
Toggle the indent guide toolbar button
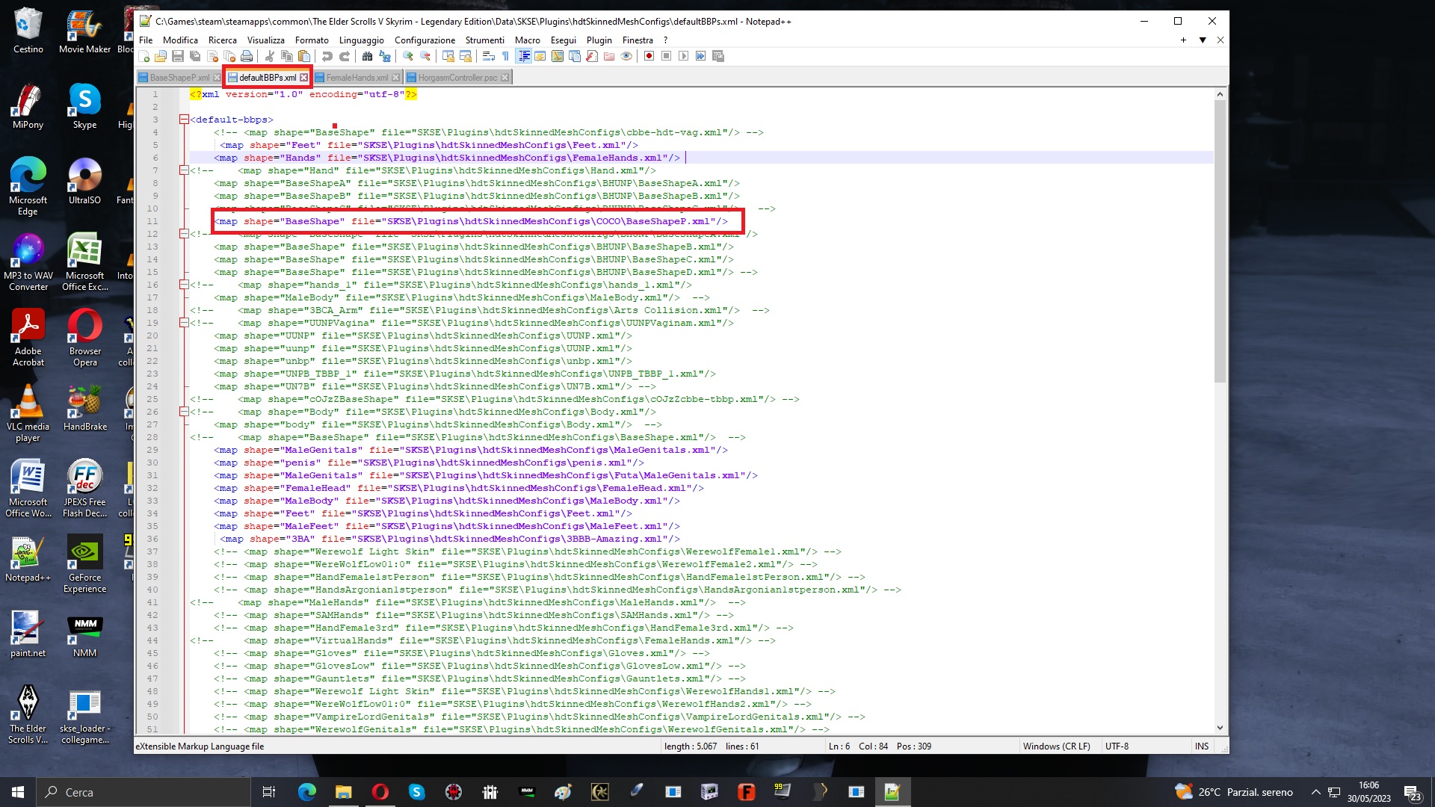(x=524, y=56)
